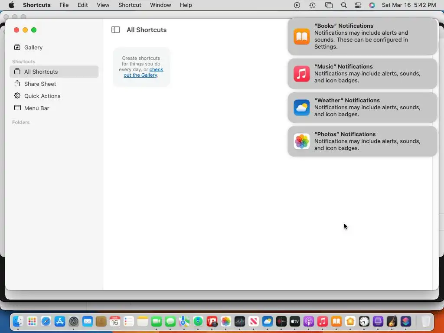
Task: Open Home app from the Dock
Action: (350, 321)
